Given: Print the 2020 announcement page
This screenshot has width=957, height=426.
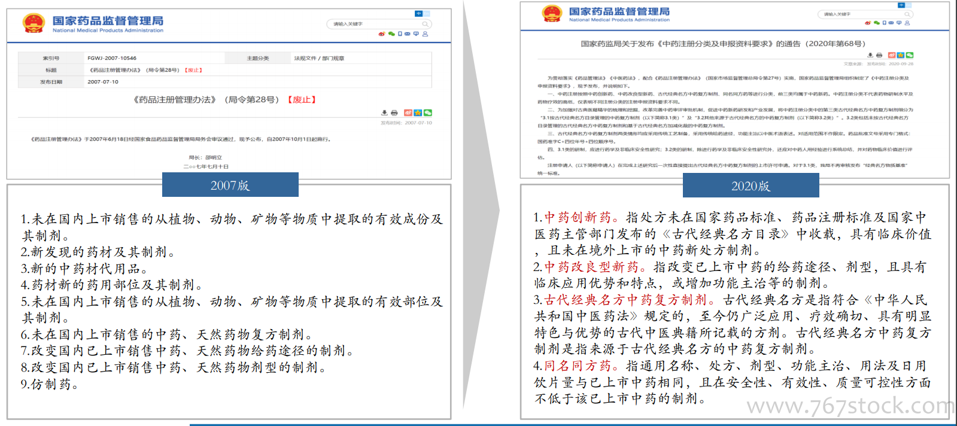Looking at the screenshot, I should coord(879,55).
